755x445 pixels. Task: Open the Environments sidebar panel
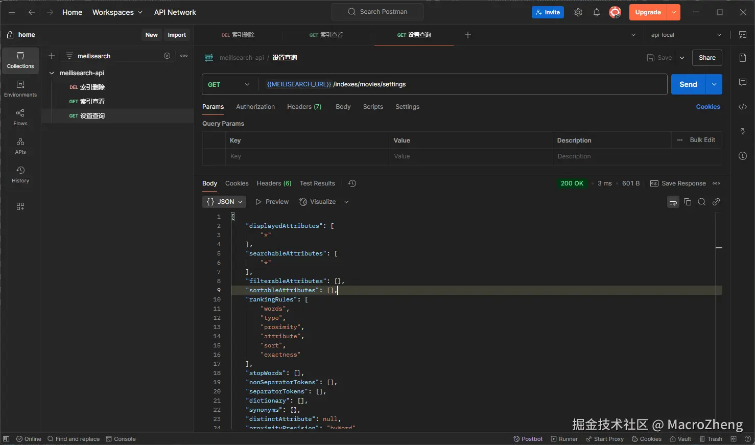pos(20,88)
